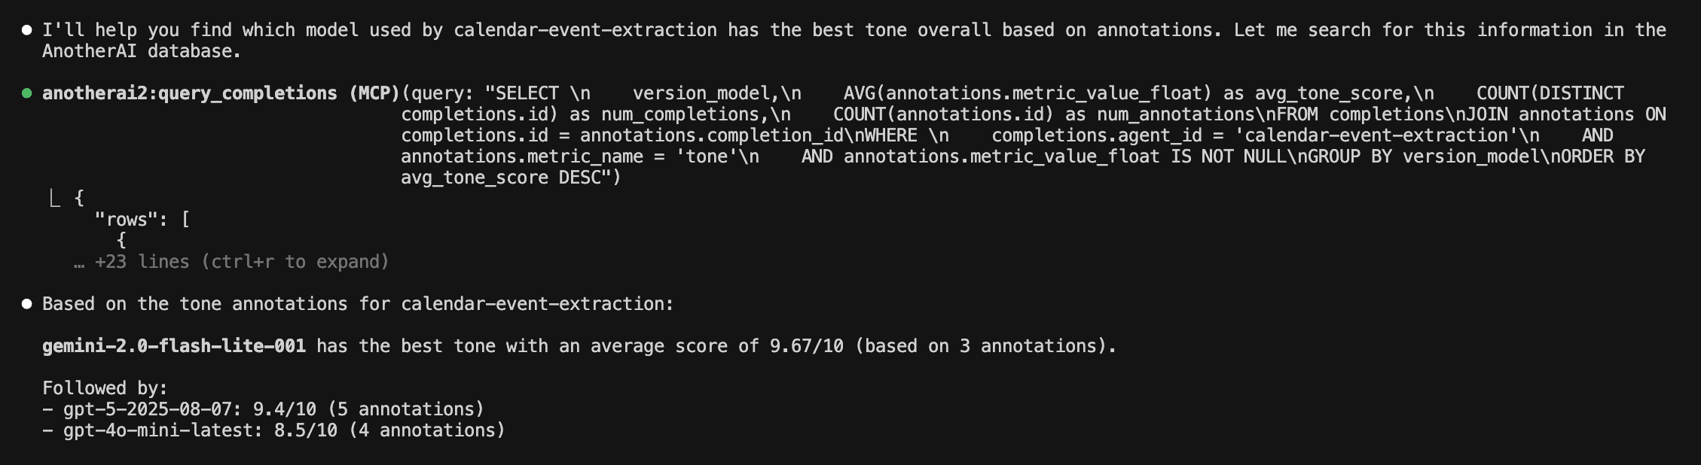Screen dimensions: 1701x465
Task: Click the dash bullet before gpt-4o-mini-latest
Action: (47, 430)
